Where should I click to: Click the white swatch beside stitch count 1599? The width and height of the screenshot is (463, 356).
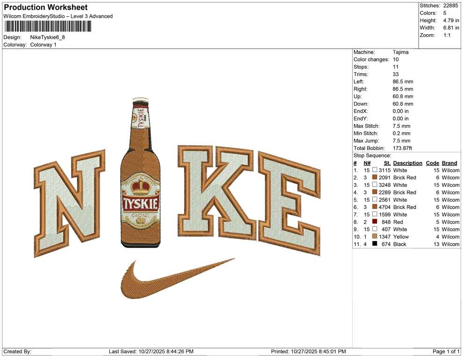pyautogui.click(x=375, y=214)
